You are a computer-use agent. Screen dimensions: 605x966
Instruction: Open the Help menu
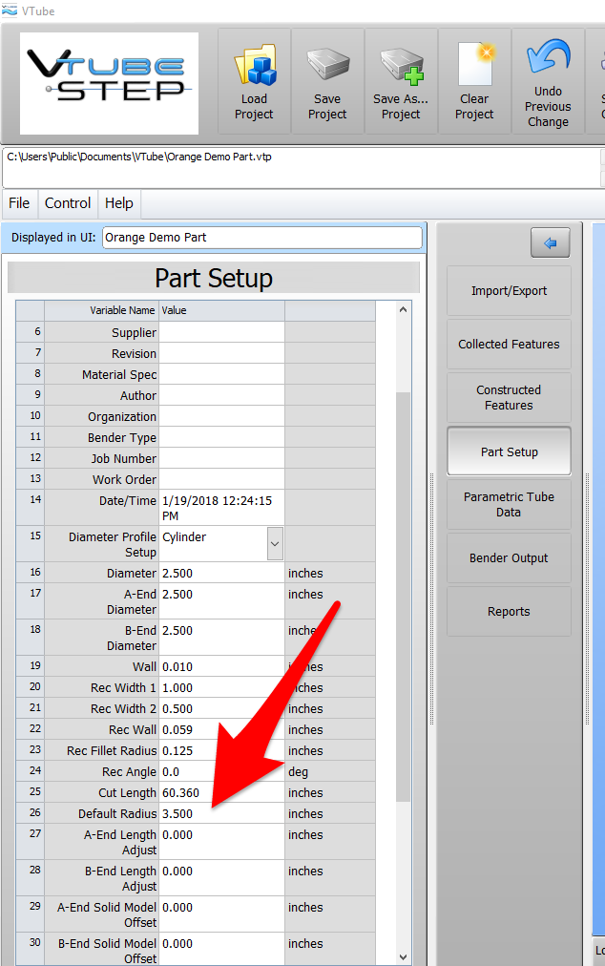[119, 203]
